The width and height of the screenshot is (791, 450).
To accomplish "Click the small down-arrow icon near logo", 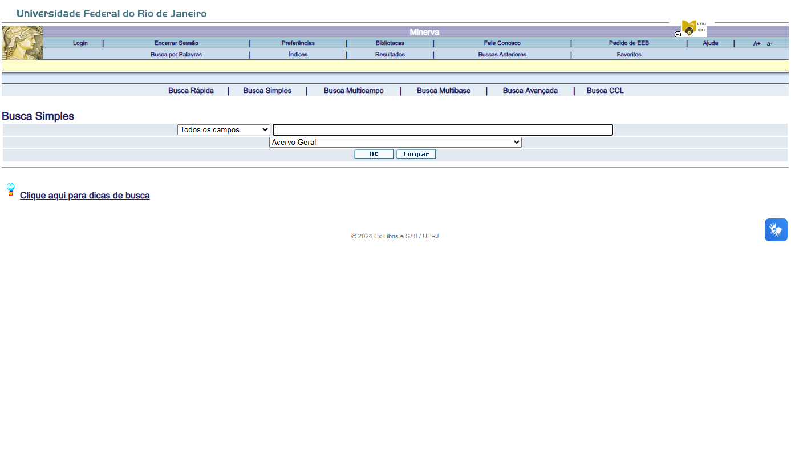I will point(678,34).
